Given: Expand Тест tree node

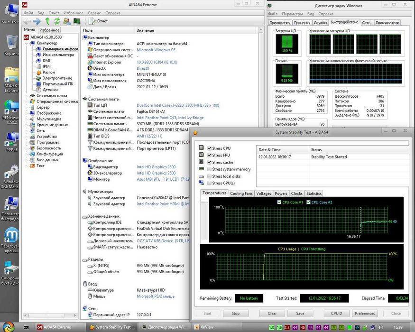Looking at the screenshot, I should tap(27, 166).
